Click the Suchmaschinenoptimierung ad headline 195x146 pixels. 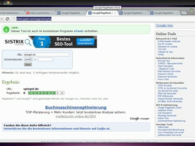[76, 107]
